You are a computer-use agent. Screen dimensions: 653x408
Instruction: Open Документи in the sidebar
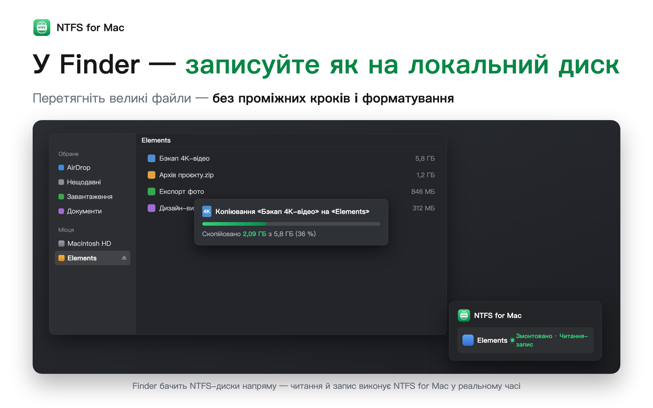click(x=92, y=211)
